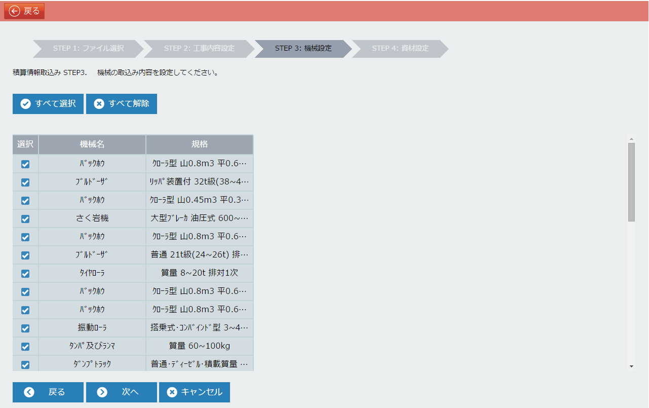
Task: Click the 機械名 column header
Action: 92,144
